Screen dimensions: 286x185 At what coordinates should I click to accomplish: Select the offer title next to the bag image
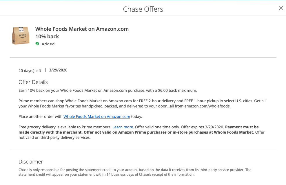(82, 29)
